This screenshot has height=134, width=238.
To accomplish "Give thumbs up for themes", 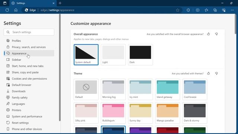I will tap(208, 73).
